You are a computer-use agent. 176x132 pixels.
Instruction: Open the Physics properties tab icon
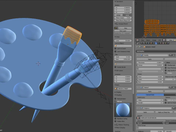click(x=168, y=43)
